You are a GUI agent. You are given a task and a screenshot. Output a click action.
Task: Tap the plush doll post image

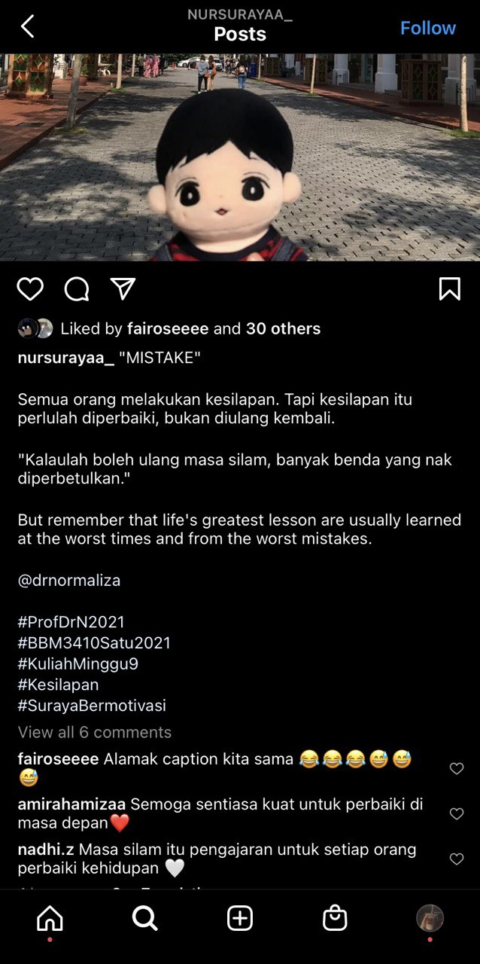pyautogui.click(x=240, y=157)
